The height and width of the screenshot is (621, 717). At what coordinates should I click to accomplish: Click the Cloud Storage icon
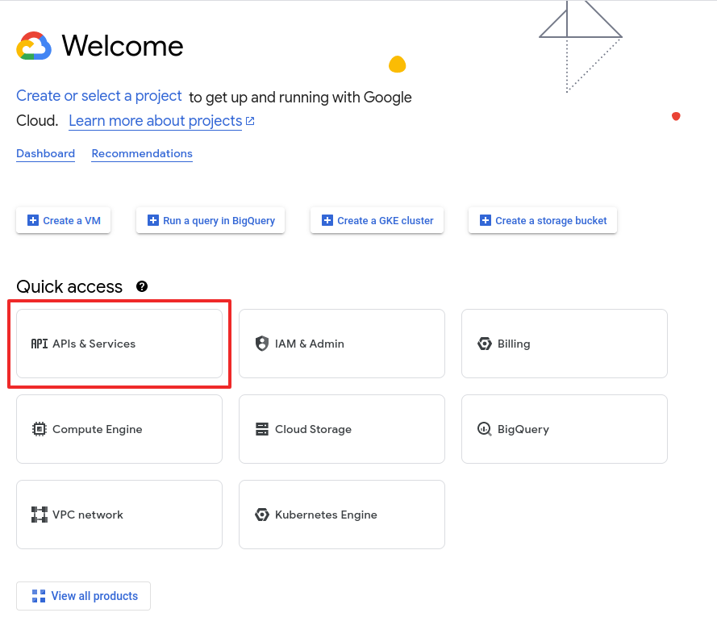tap(261, 429)
